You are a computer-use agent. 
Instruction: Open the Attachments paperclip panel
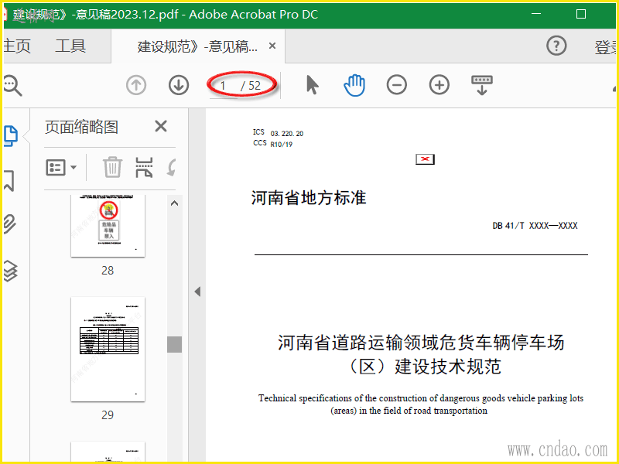pos(10,224)
